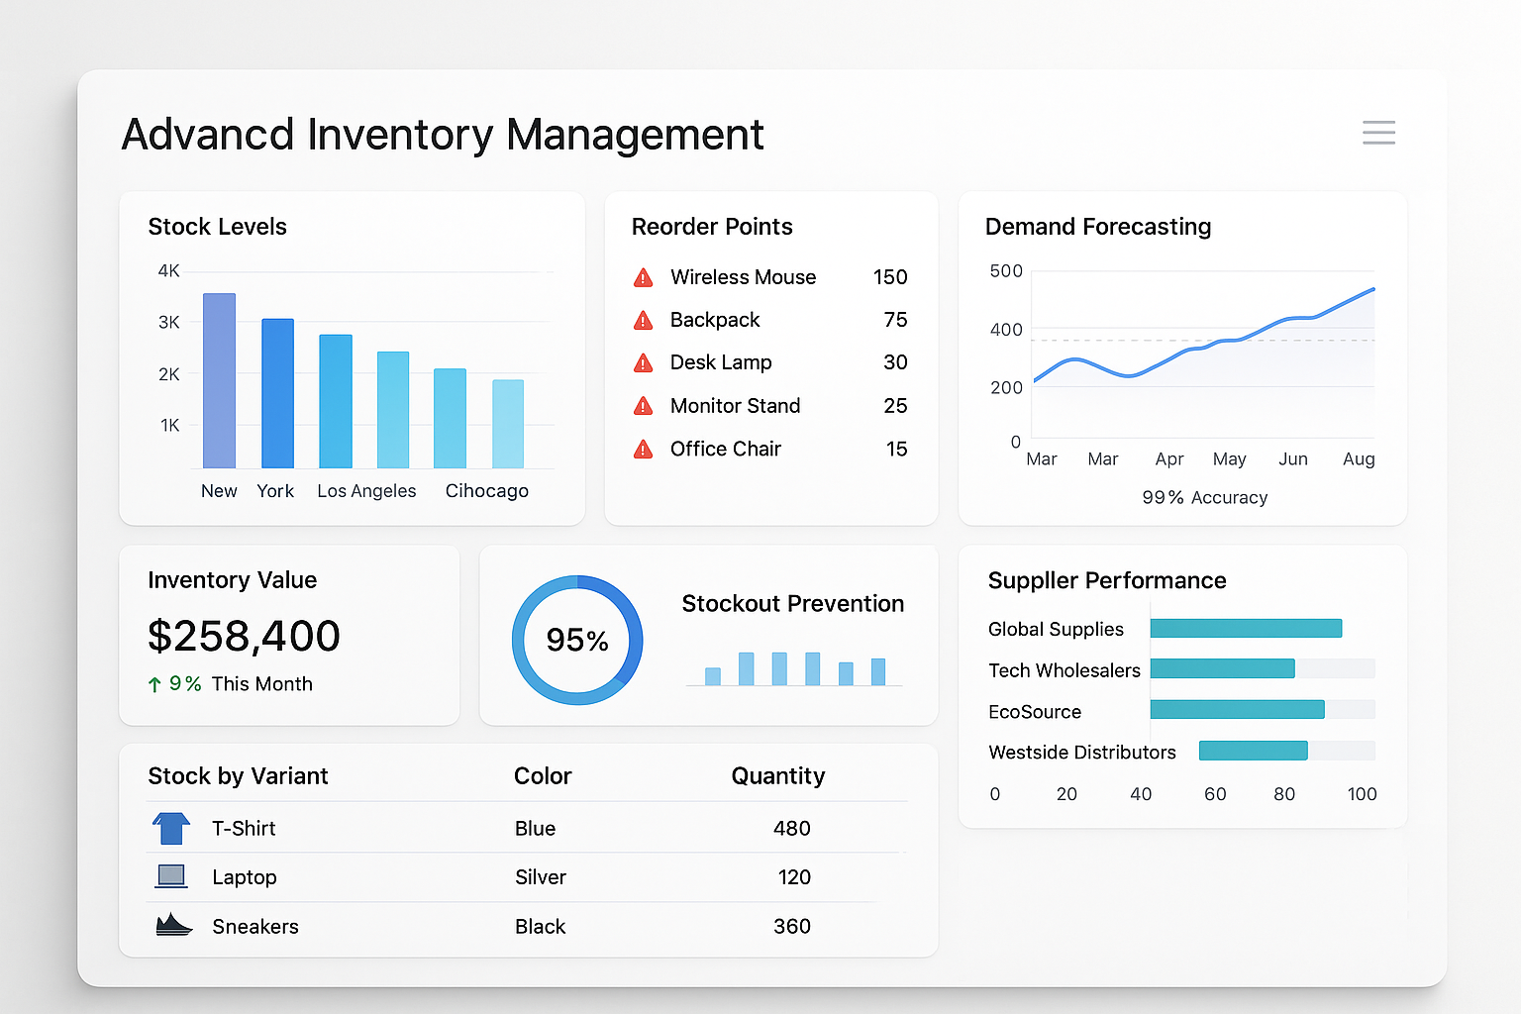Image resolution: width=1521 pixels, height=1014 pixels.
Task: Click the Tech Wholesalers bar
Action: (x=1222, y=668)
